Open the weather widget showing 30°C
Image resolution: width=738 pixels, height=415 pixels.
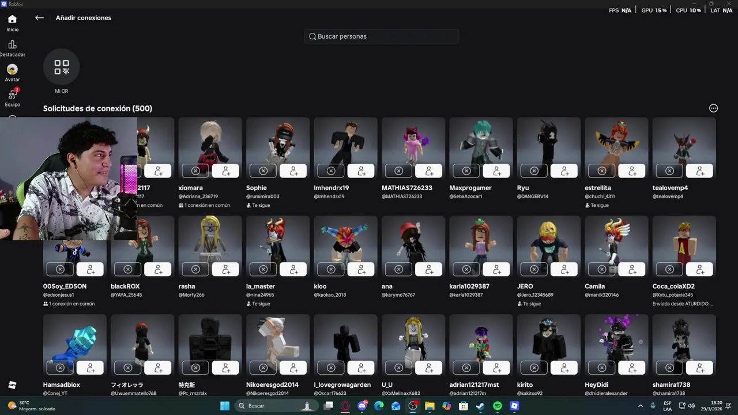tap(32, 406)
